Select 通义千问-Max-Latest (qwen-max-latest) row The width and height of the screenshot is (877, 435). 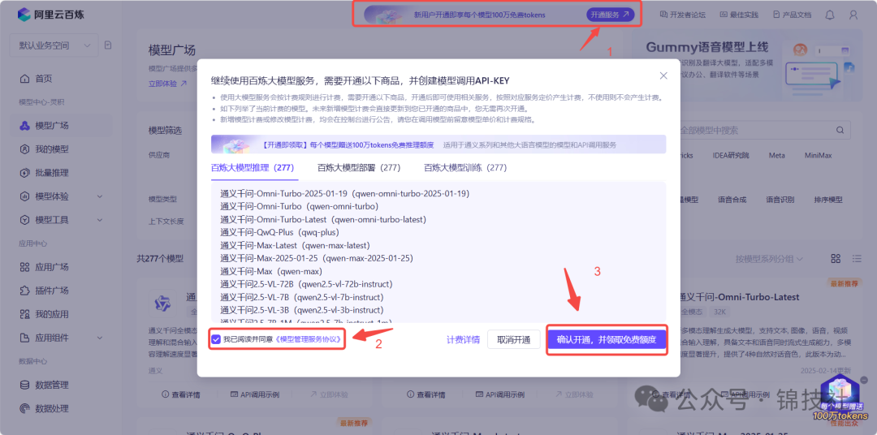(296, 245)
